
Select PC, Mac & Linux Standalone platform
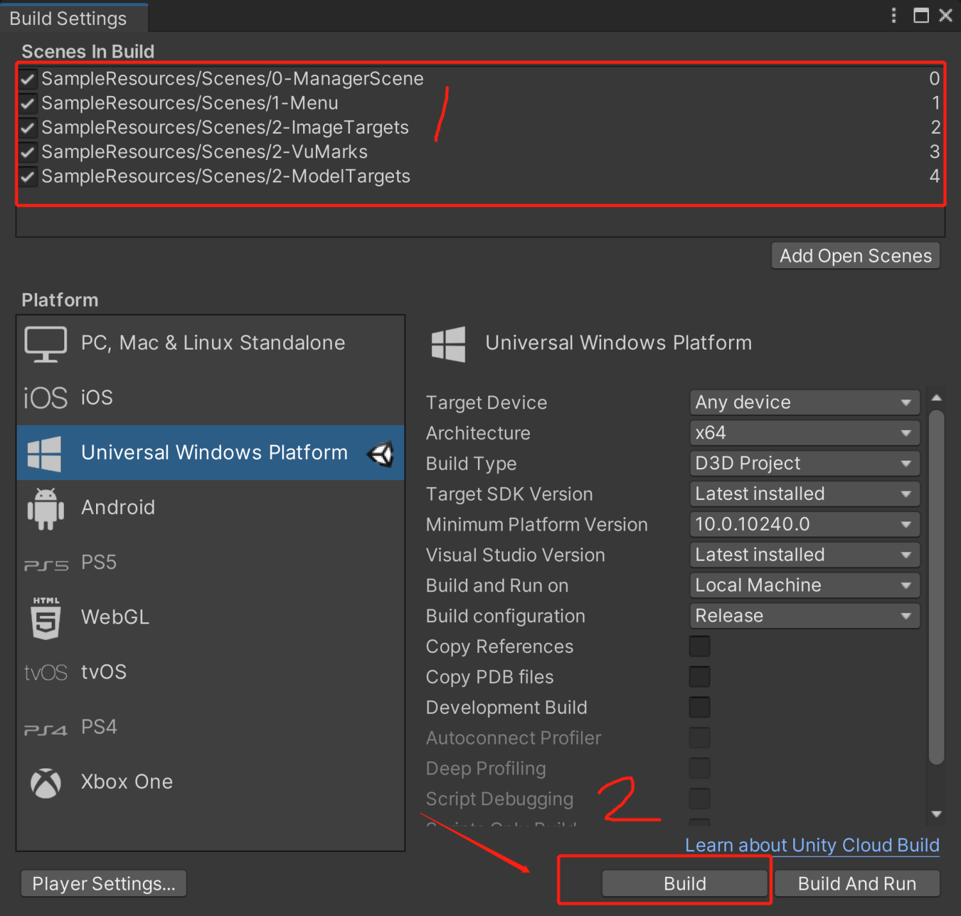click(x=211, y=344)
